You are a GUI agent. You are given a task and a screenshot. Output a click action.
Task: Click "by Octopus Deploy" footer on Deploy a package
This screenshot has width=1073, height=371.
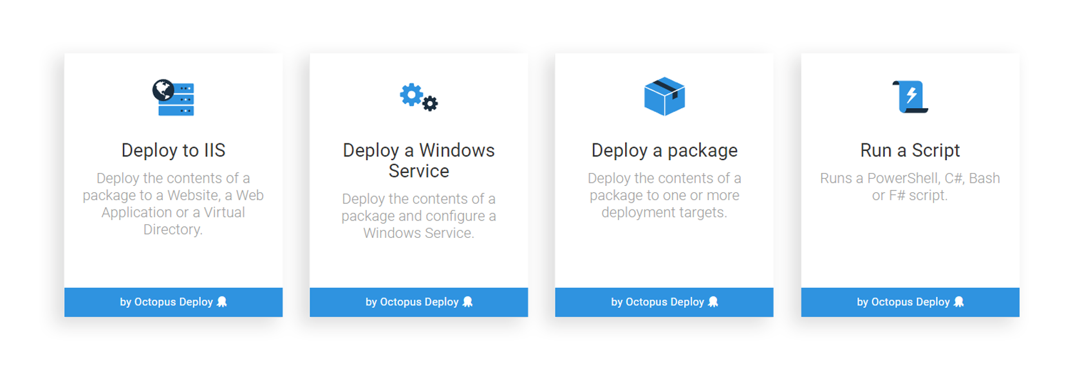(664, 302)
